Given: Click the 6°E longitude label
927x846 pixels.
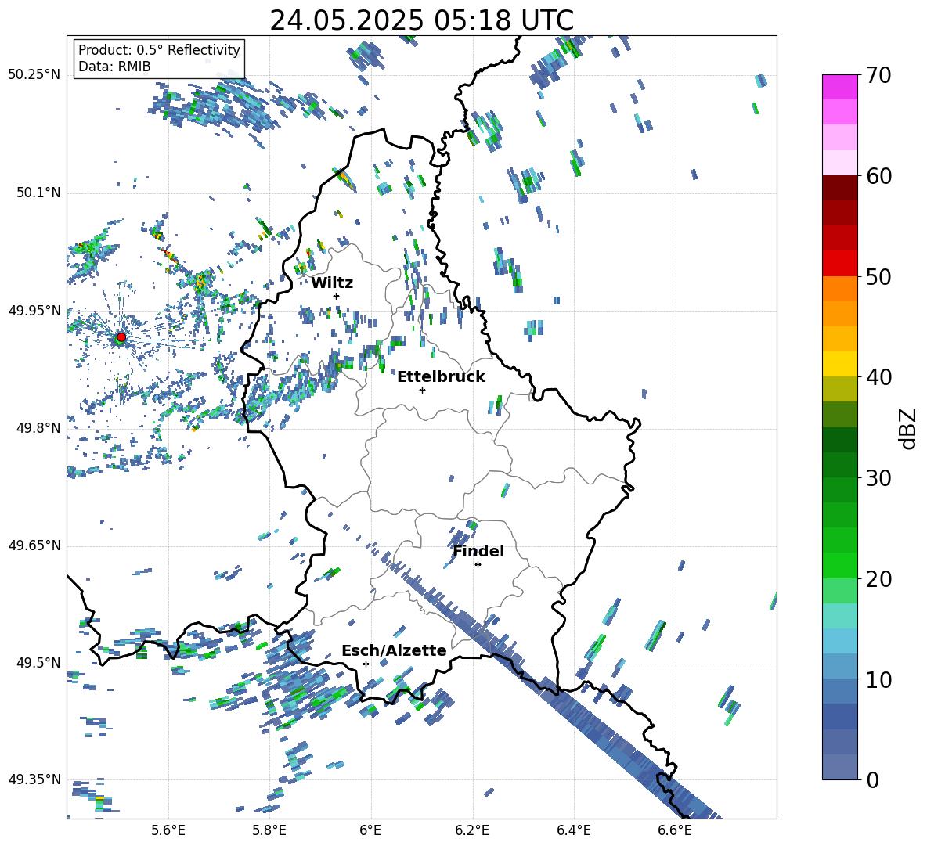Looking at the screenshot, I should click(x=370, y=830).
